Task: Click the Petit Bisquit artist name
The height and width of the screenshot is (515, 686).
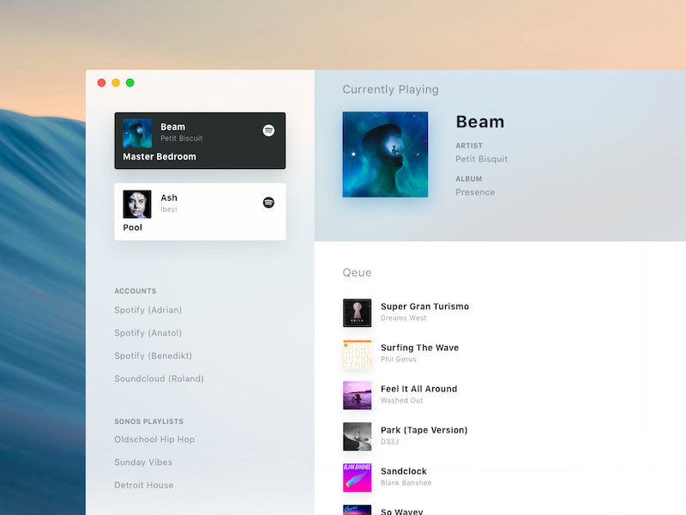Action: point(481,159)
